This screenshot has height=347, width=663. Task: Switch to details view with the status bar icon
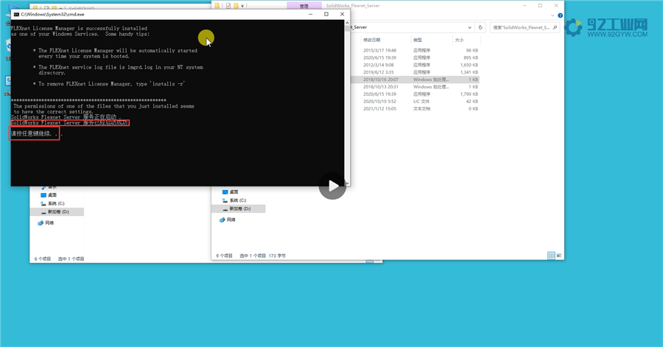click(551, 256)
